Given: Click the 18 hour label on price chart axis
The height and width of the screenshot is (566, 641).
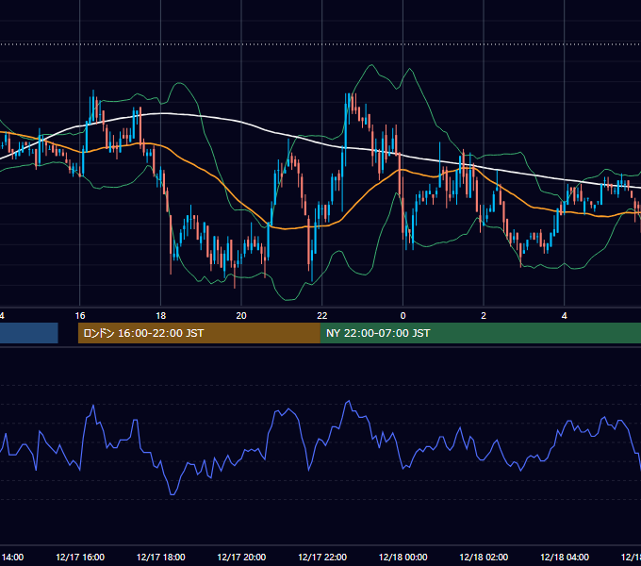Looking at the screenshot, I should [161, 316].
